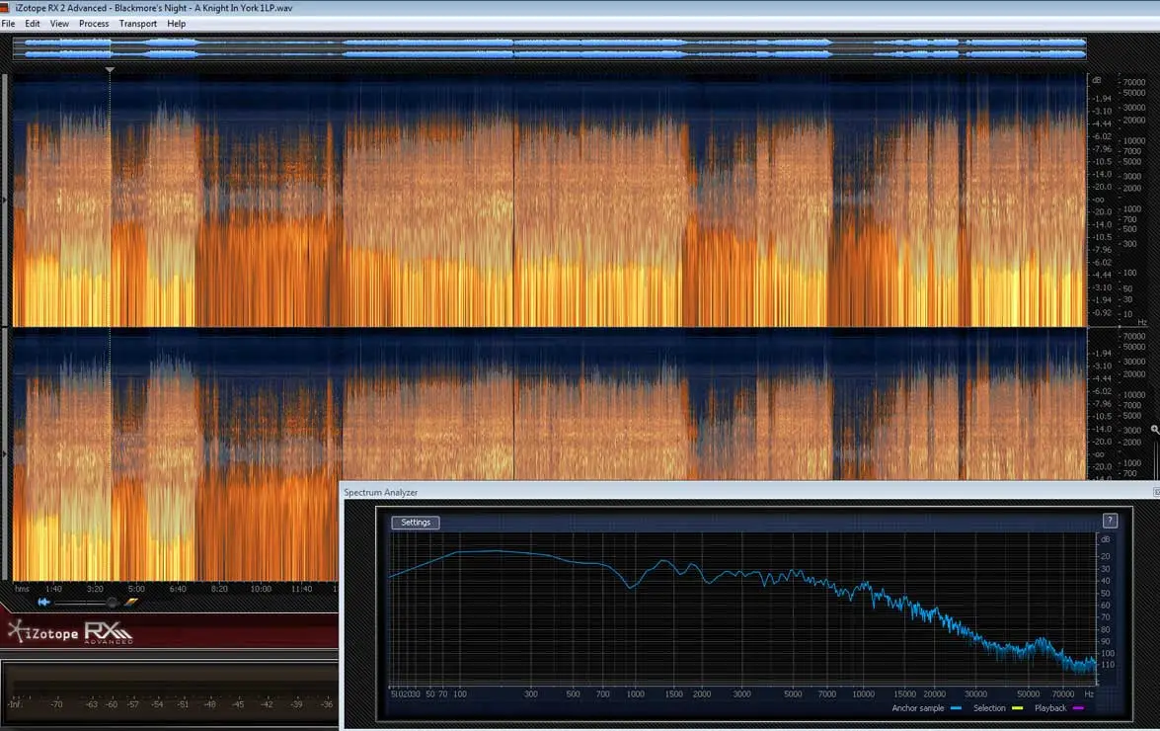Open the Transport menu
This screenshot has width=1160, height=731.
point(137,24)
